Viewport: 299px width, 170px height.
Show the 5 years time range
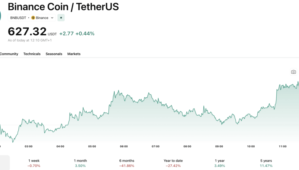point(266,163)
